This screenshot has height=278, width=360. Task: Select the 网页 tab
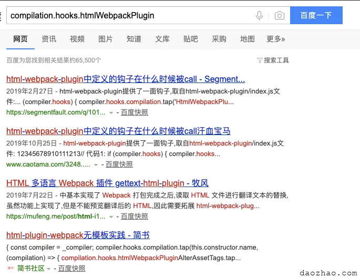point(20,39)
